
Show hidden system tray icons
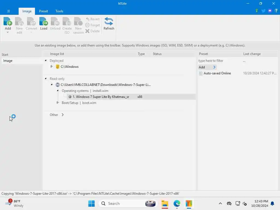(220, 203)
